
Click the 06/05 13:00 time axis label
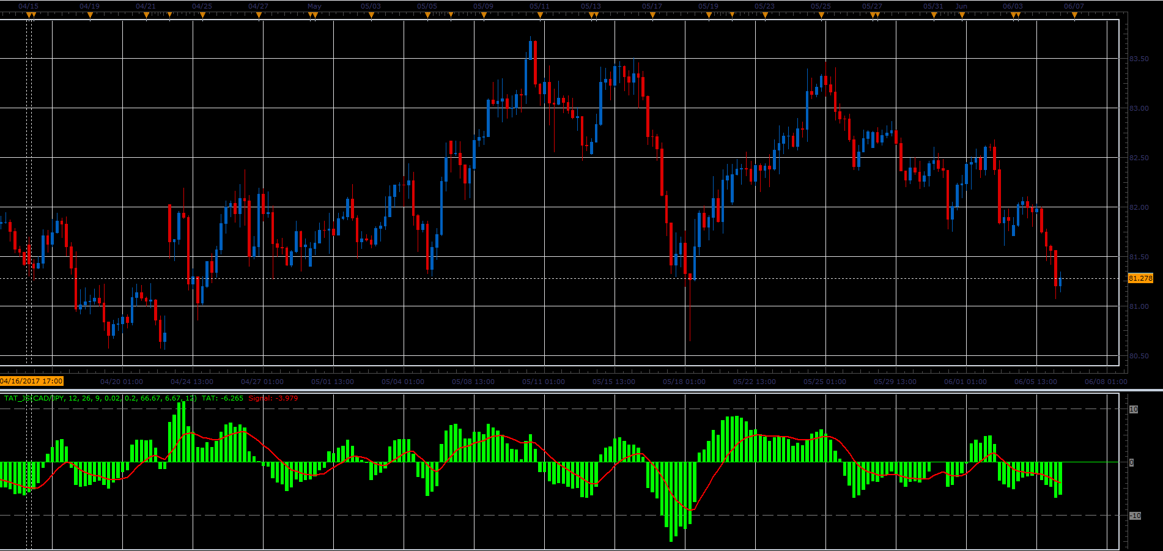[1036, 382]
